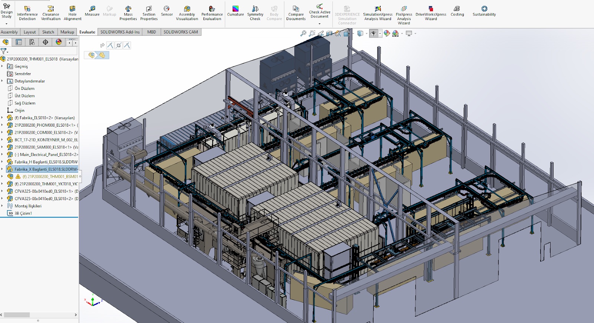The width and height of the screenshot is (594, 323).
Task: Launch the FloXpress Analysis Wizard
Action: pyautogui.click(x=404, y=15)
